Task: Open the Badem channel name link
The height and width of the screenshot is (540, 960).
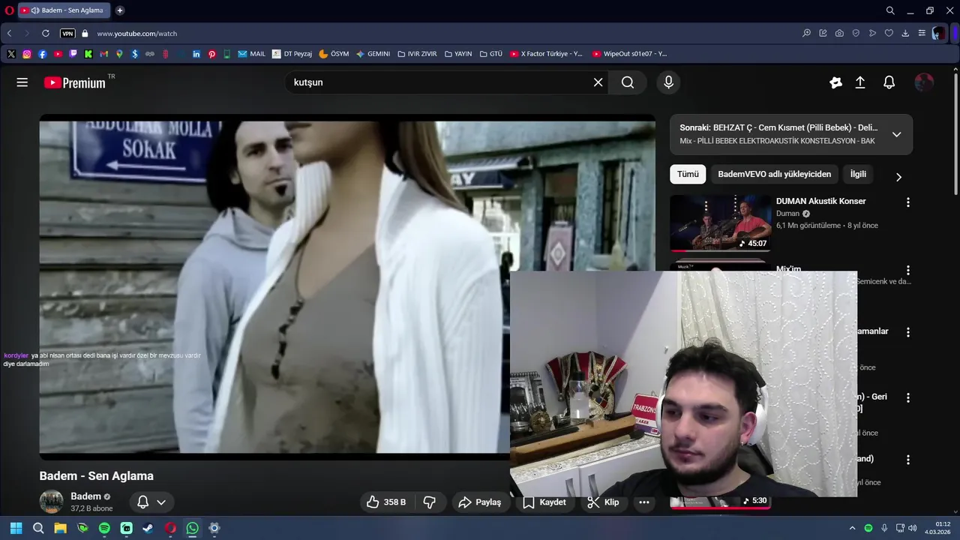Action: tap(85, 496)
